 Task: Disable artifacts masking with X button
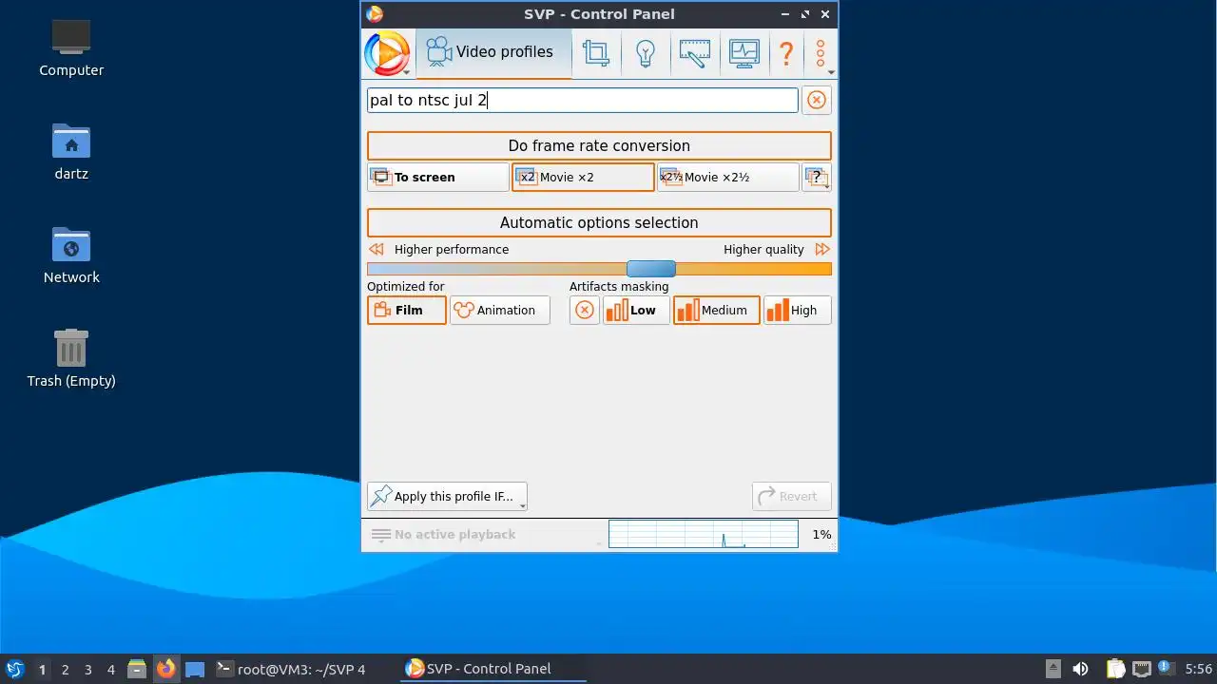click(x=585, y=310)
